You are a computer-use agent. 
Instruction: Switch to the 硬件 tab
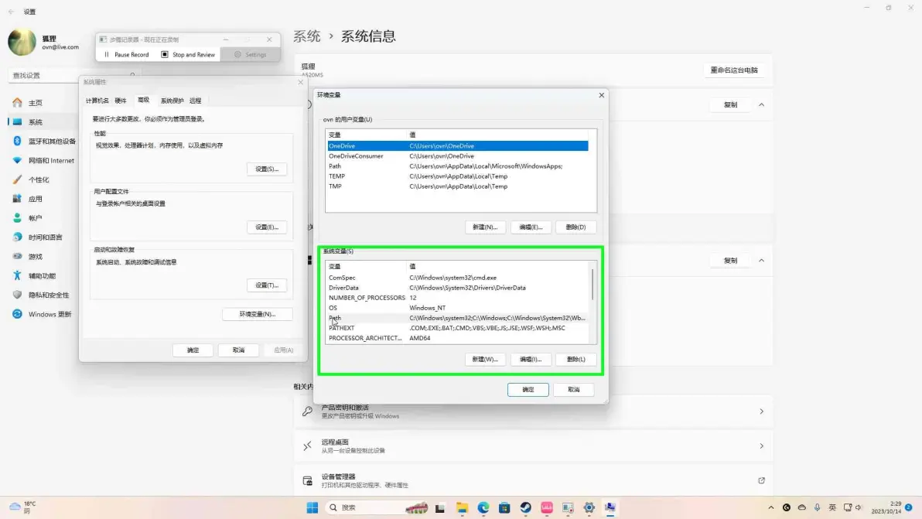point(121,101)
